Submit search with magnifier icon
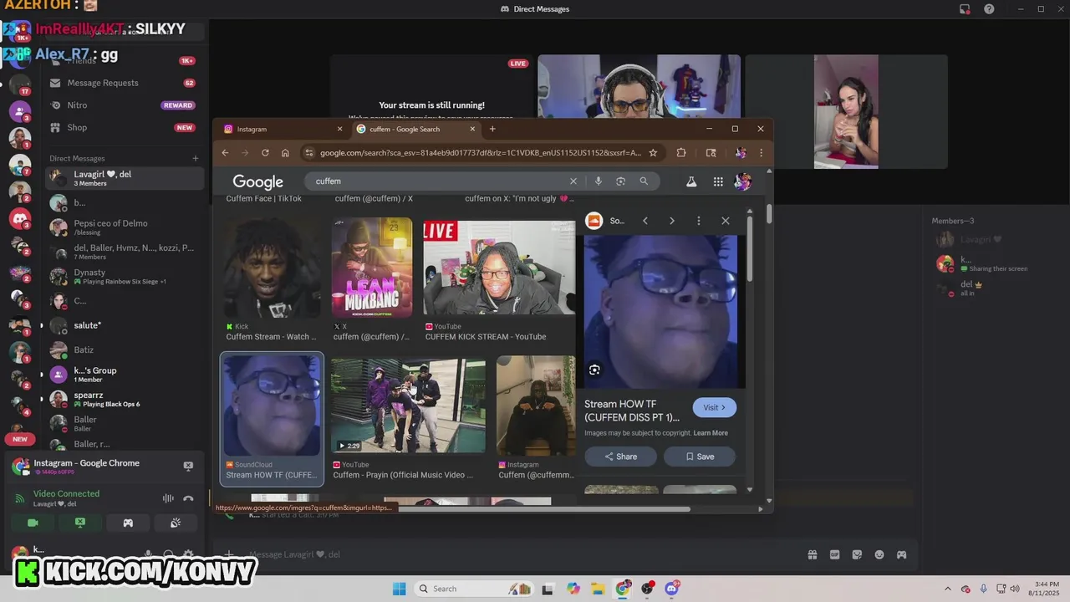Image resolution: width=1070 pixels, height=602 pixels. click(x=644, y=181)
